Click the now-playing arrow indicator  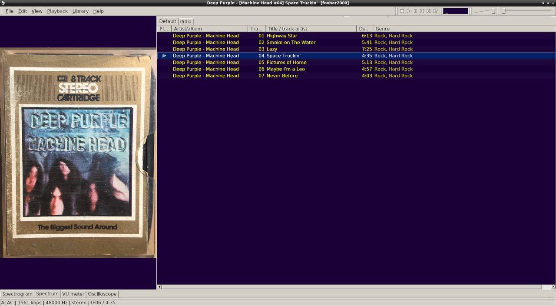(165, 56)
